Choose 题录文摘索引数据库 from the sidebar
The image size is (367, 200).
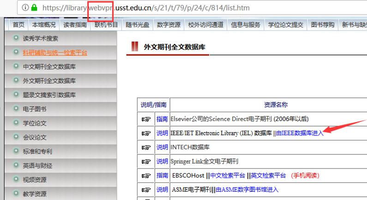tap(49, 95)
